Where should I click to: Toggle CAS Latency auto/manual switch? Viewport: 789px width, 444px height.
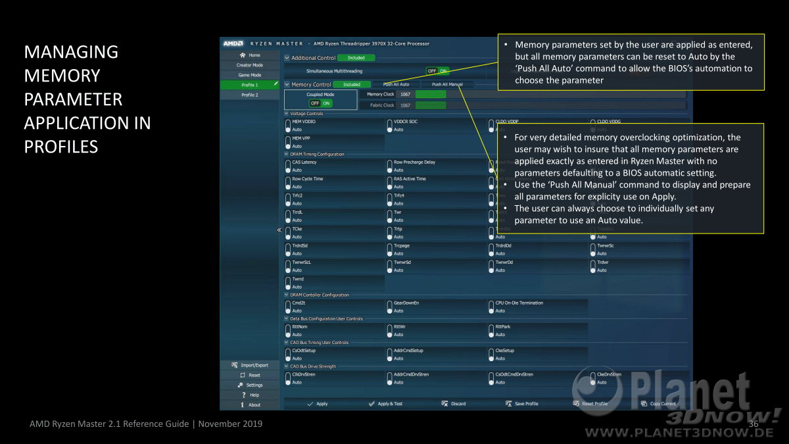pos(288,166)
